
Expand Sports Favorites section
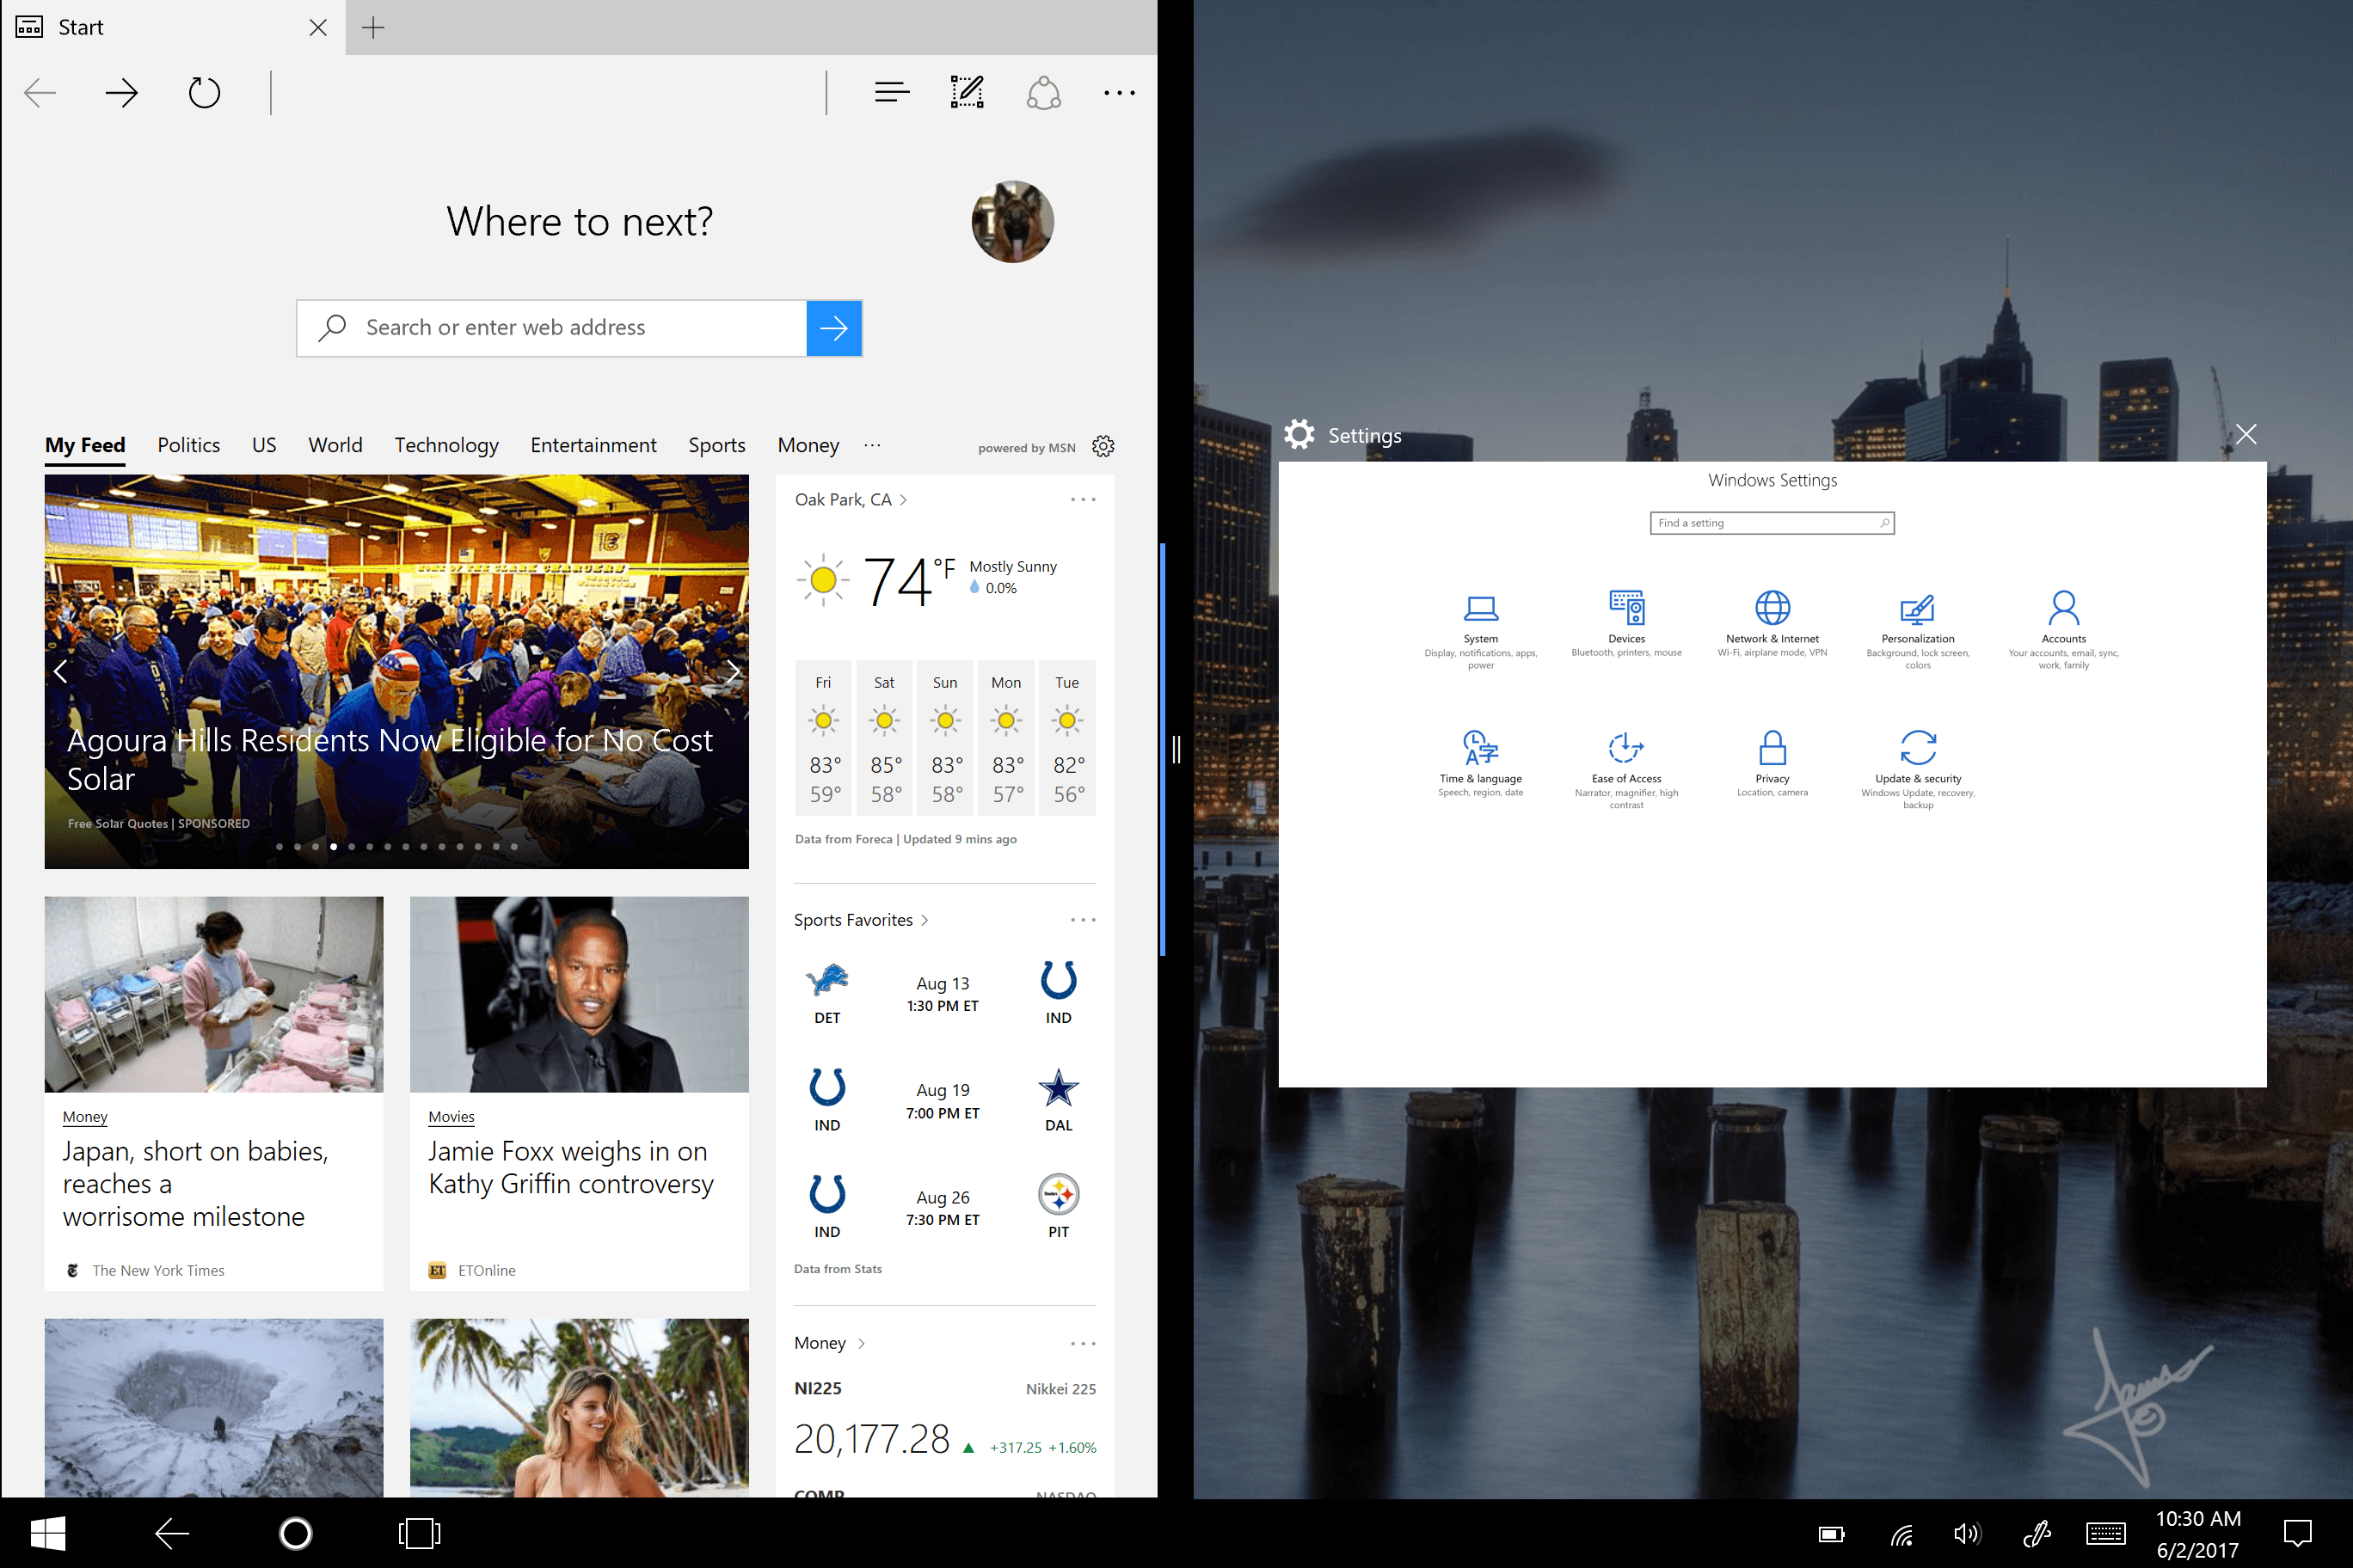[862, 920]
